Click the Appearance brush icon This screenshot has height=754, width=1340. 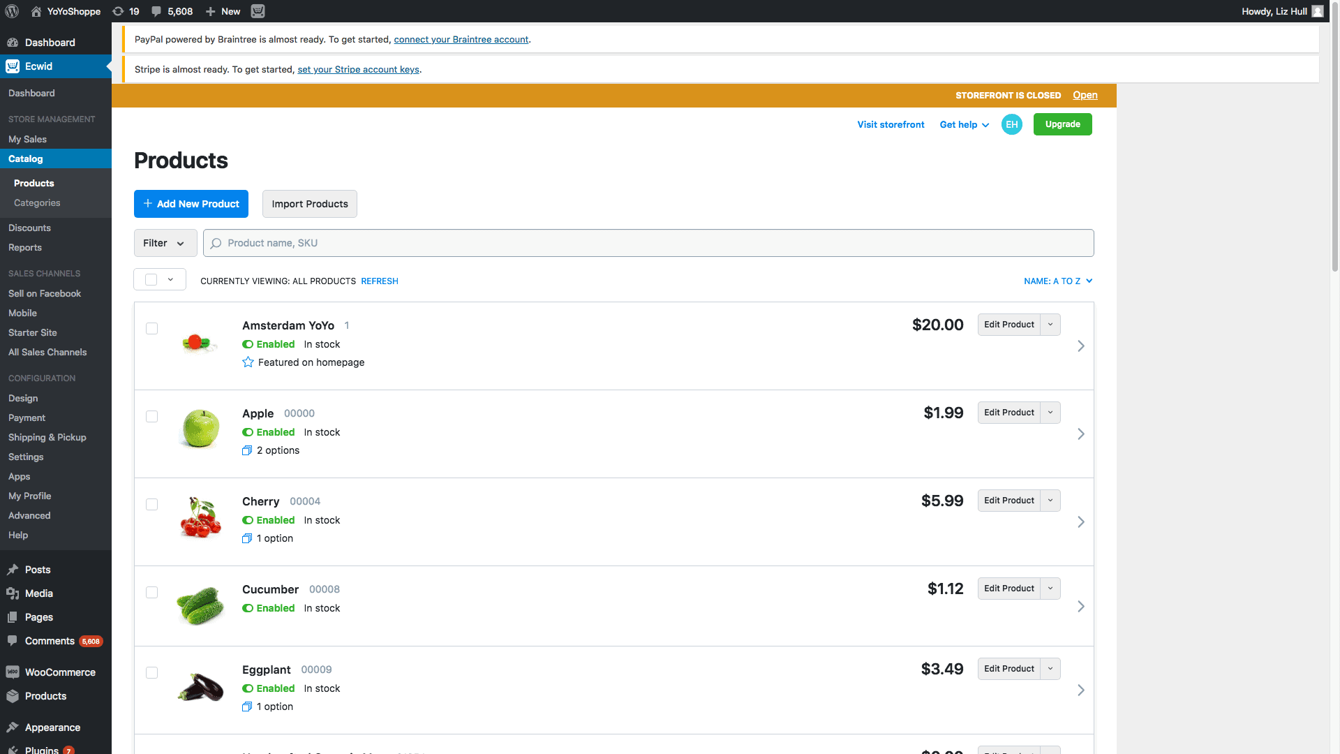click(13, 727)
